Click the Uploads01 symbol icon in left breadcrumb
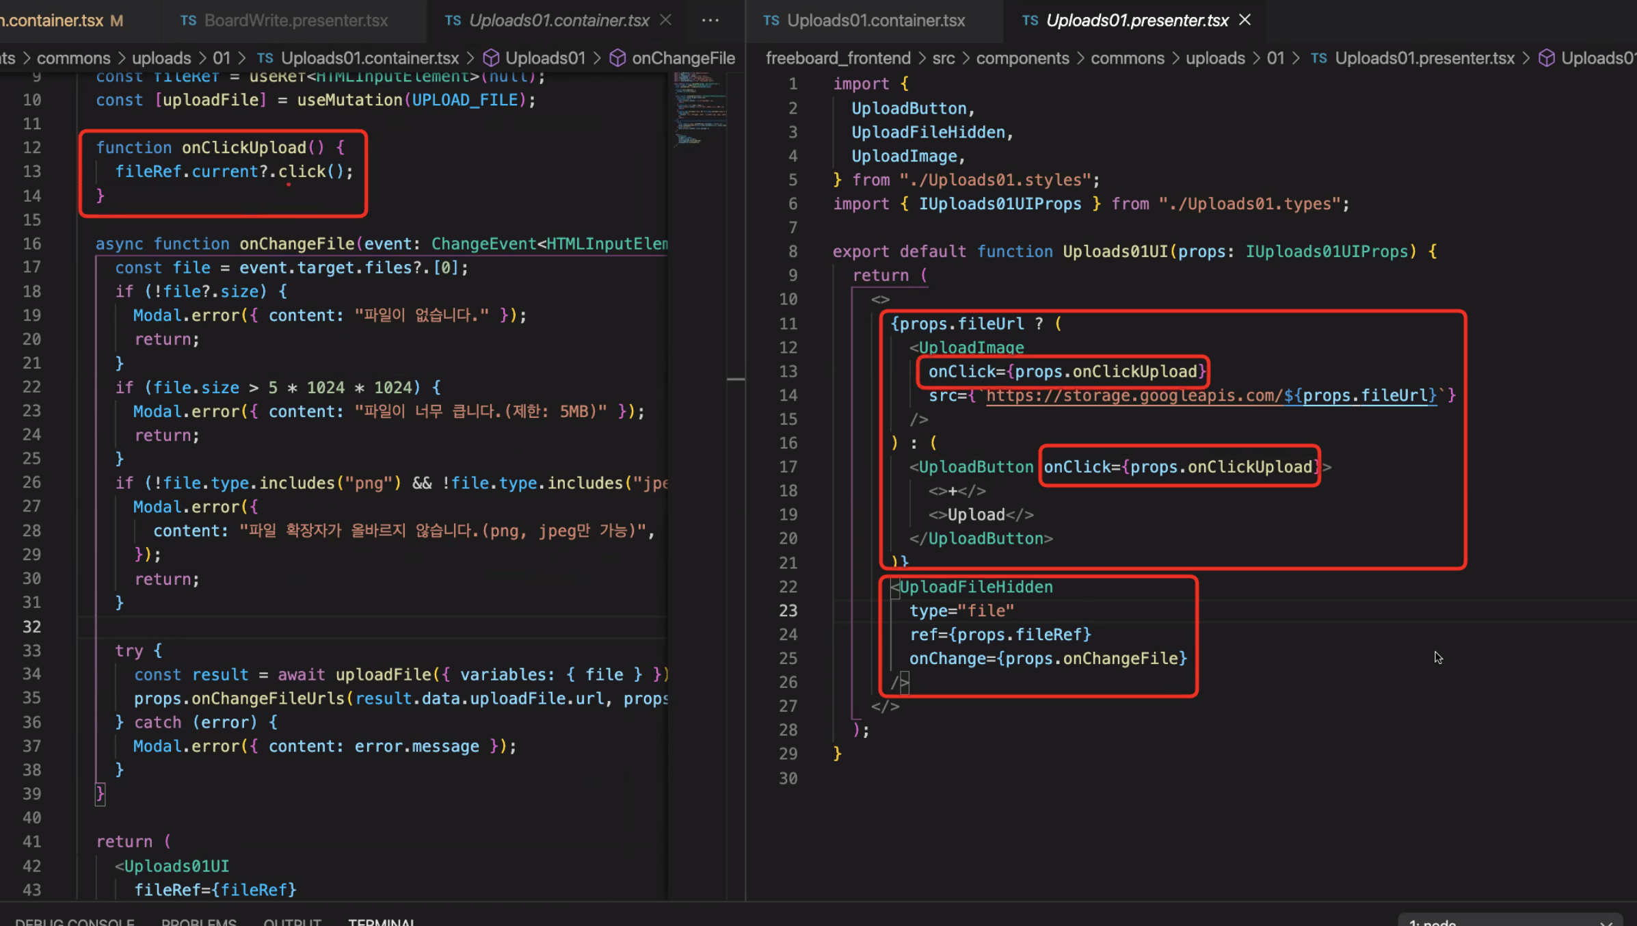 click(x=491, y=58)
